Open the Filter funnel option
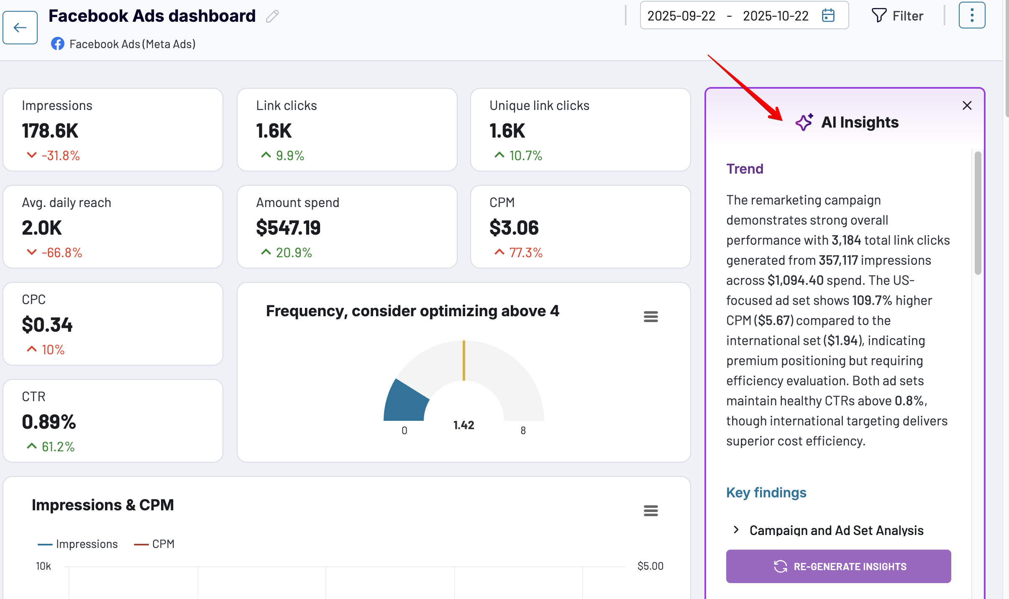 (x=897, y=16)
